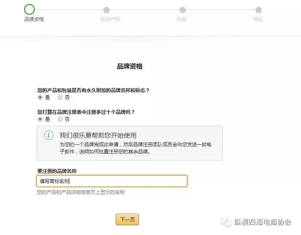Select 是 for permanent brand logo question
Image resolution: width=301 pixels, height=235 pixels.
pyautogui.click(x=40, y=97)
